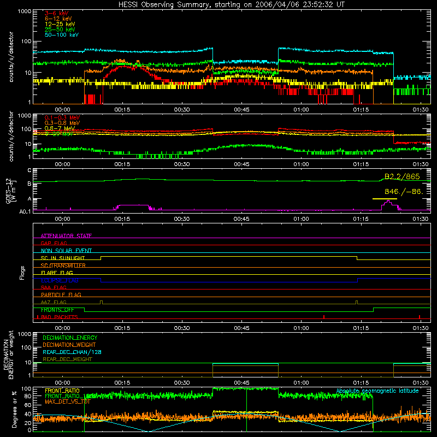Viewport: 437px width, 437px height.
Task: Click the DECIMATION_ENERGY legend entry
Action: click(x=70, y=338)
